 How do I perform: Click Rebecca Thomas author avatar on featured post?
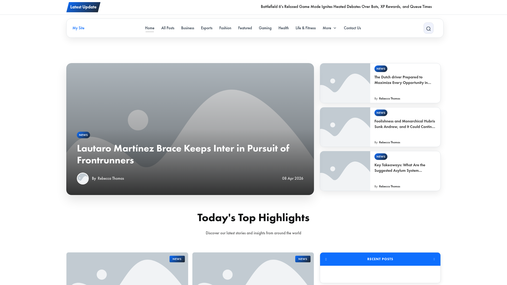[x=83, y=179]
